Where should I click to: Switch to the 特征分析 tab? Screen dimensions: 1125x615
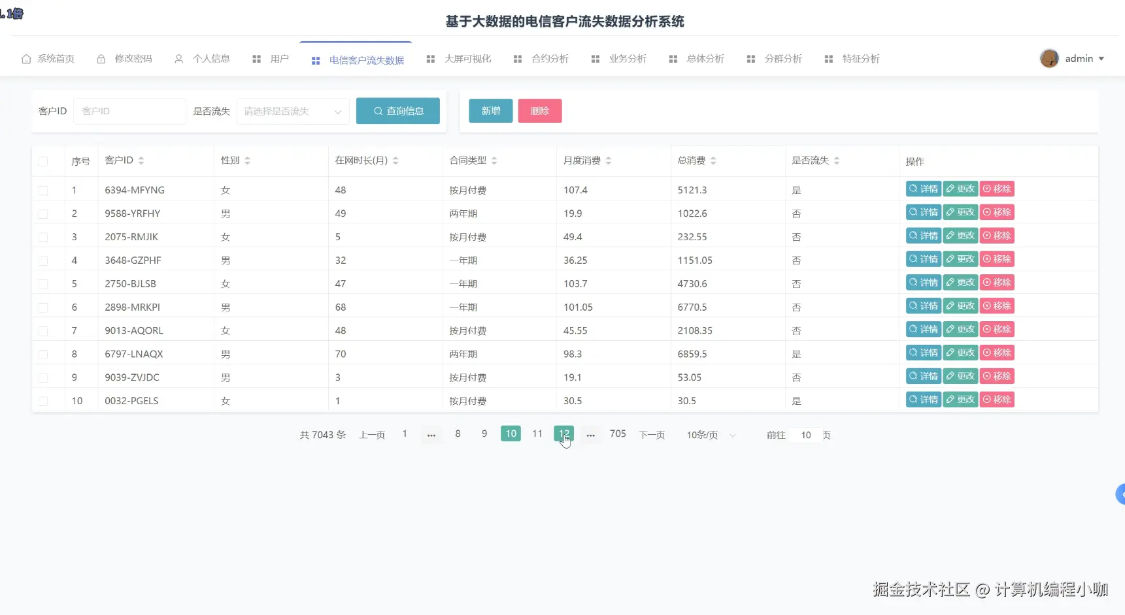tap(862, 58)
